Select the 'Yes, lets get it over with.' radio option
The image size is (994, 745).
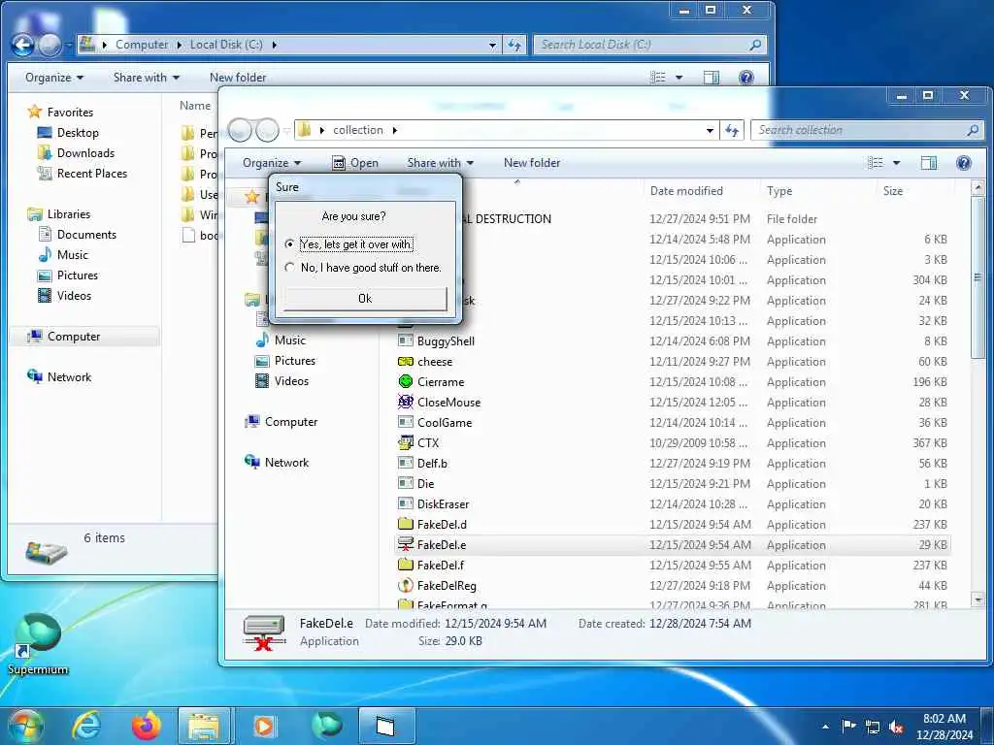click(x=349, y=243)
